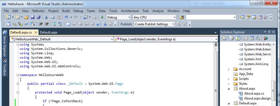Open Properties Window toolbar icon

[x=248, y=17]
